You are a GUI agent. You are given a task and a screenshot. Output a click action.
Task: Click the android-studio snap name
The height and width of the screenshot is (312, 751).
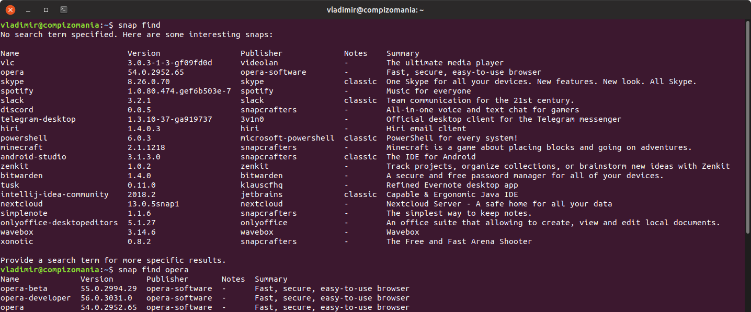point(33,157)
